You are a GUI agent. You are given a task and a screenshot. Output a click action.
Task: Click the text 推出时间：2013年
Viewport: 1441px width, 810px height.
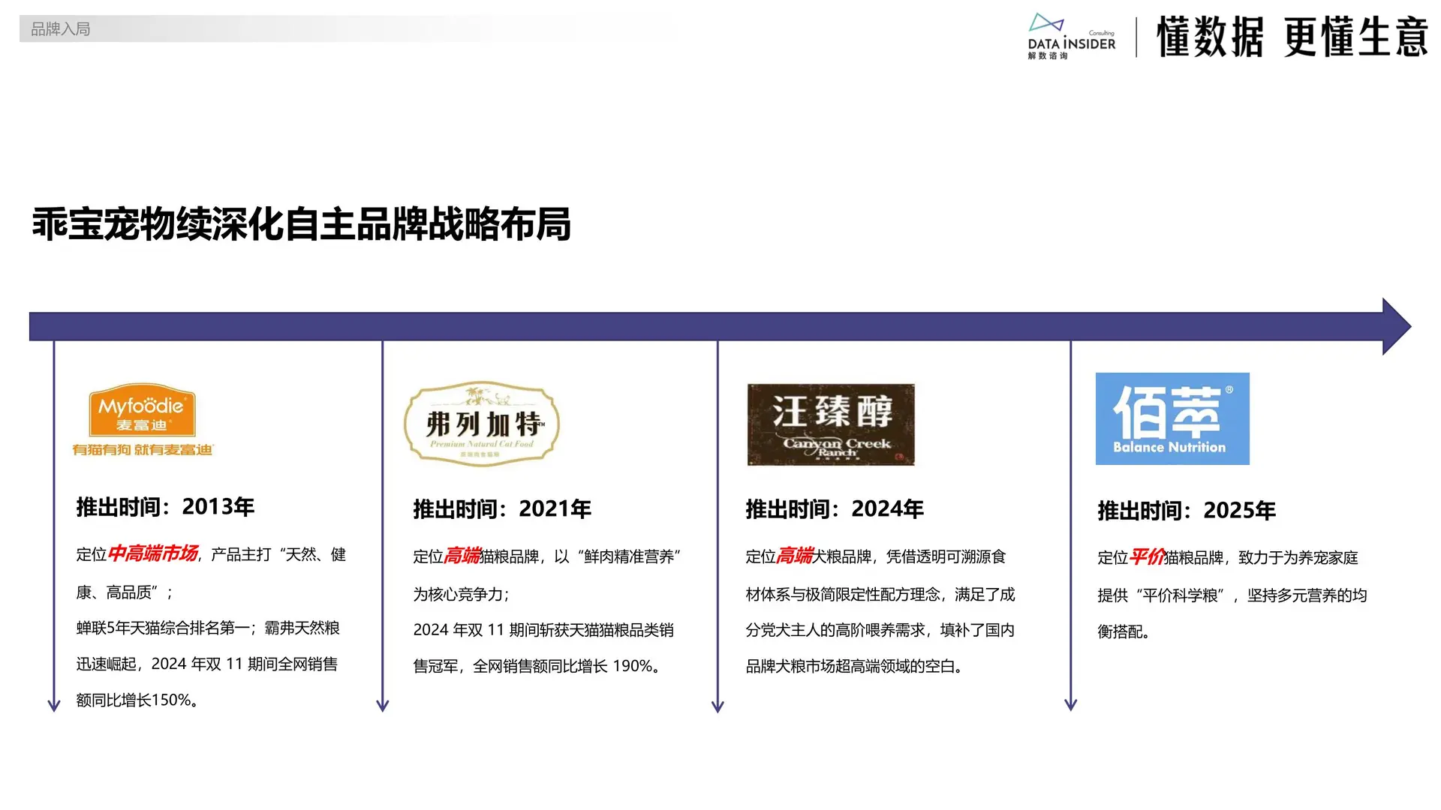point(165,507)
